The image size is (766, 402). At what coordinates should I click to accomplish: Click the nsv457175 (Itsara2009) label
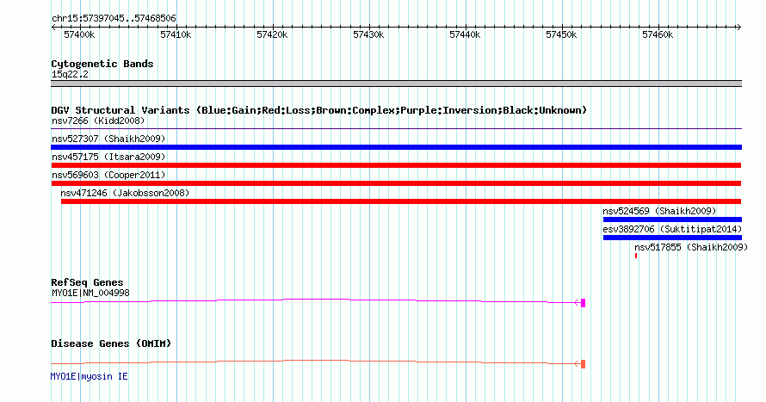tap(108, 157)
